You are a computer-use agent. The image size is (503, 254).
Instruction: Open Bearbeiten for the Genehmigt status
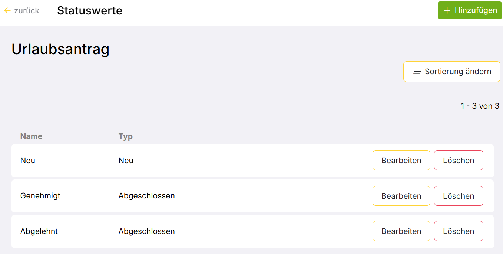click(x=401, y=196)
